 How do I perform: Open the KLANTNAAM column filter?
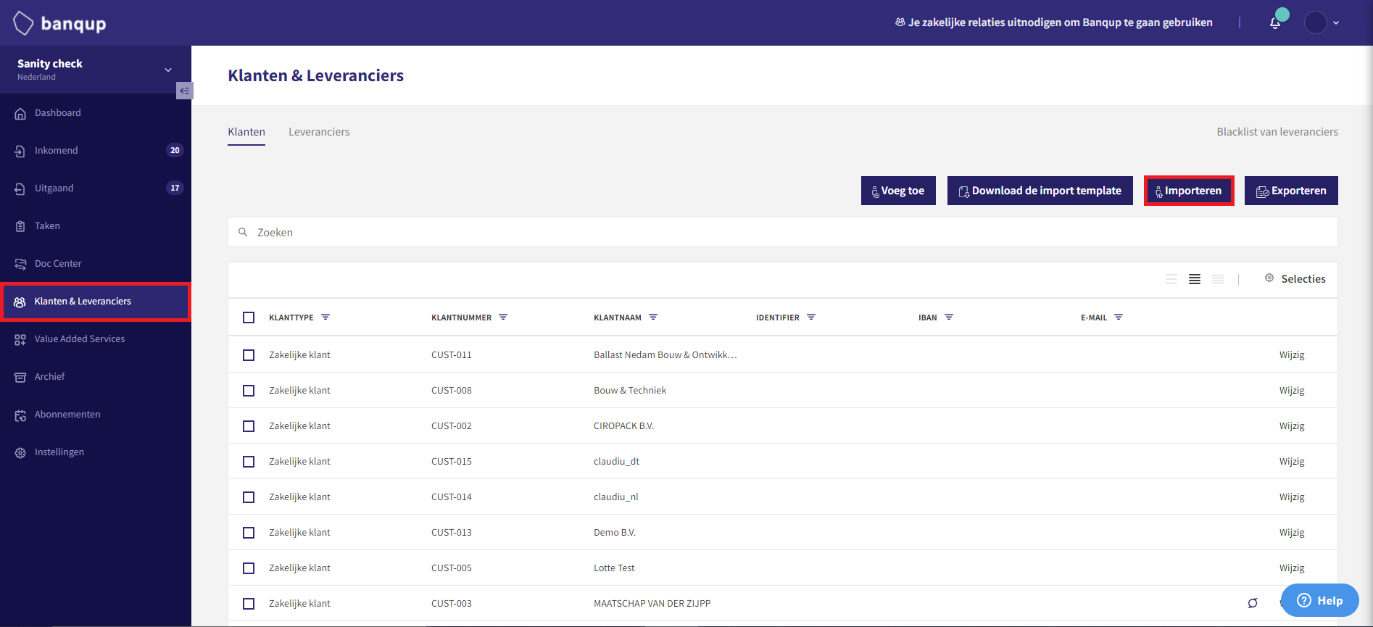653,317
